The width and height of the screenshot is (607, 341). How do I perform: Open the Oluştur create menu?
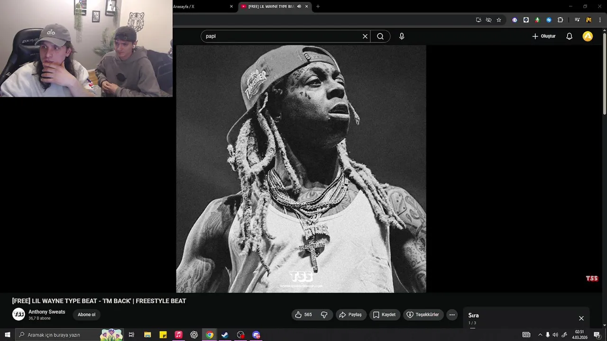pyautogui.click(x=543, y=36)
